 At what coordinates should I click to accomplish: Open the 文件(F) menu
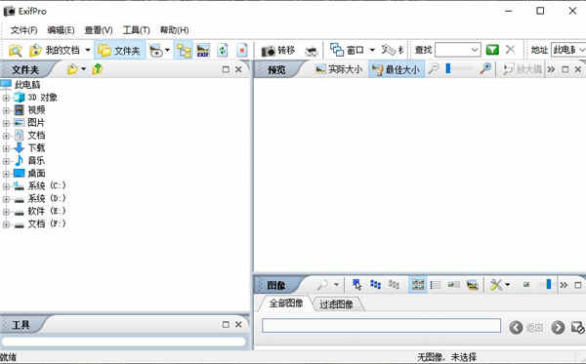(23, 30)
